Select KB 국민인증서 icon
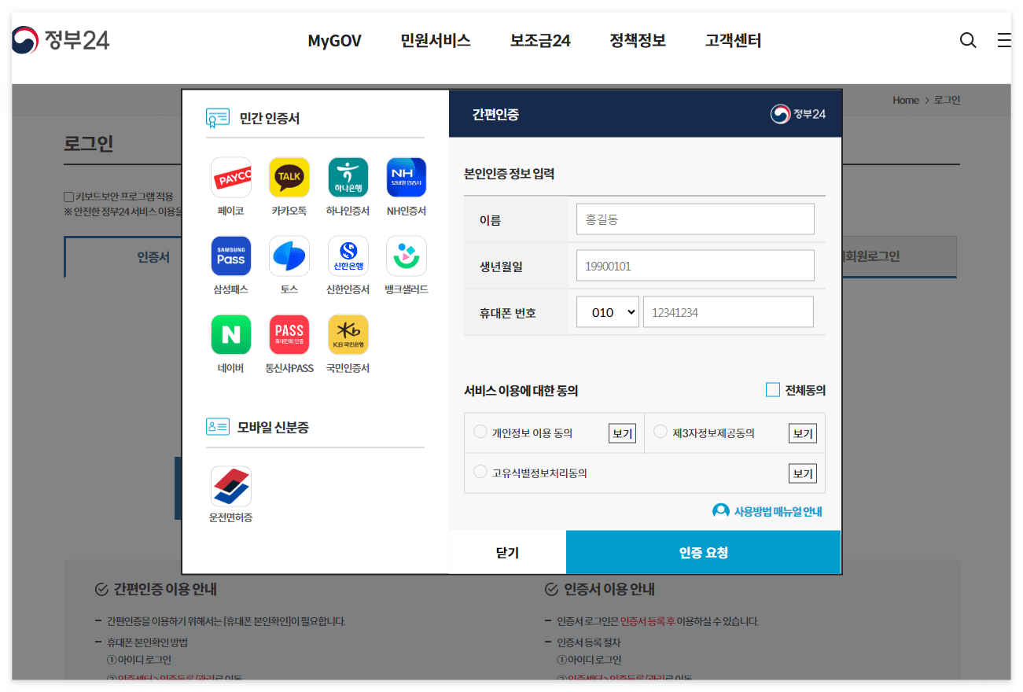This screenshot has height=692, width=1023. point(348,334)
